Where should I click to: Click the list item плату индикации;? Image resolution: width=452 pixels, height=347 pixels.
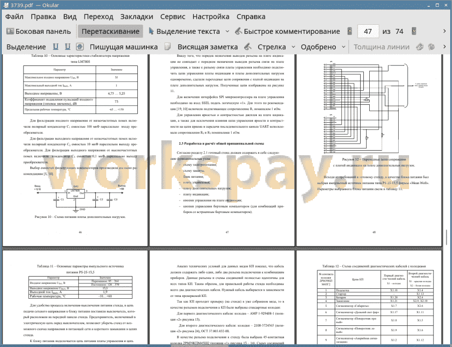[x=196, y=194]
